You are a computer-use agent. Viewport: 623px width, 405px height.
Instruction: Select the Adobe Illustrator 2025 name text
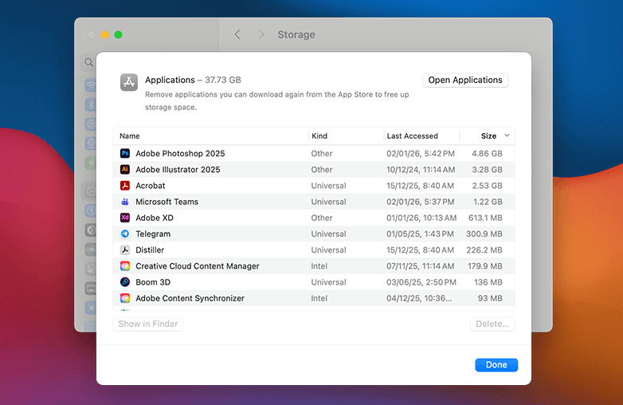point(178,170)
